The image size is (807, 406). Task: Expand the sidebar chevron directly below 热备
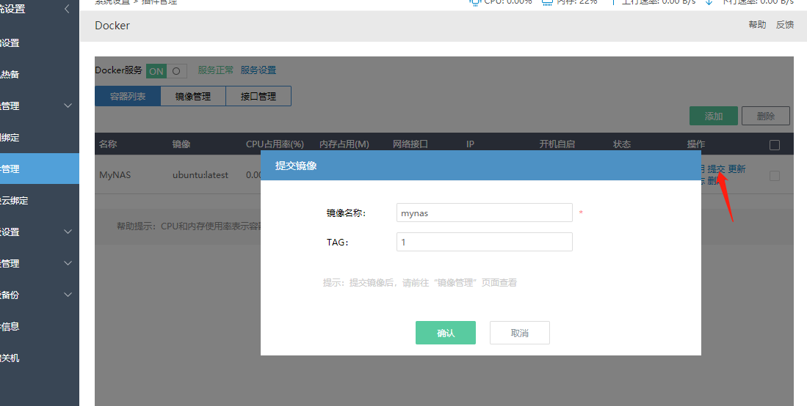[68, 106]
